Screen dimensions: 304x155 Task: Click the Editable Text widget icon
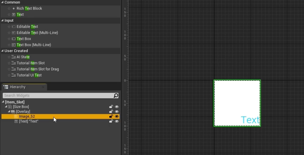pos(14,27)
